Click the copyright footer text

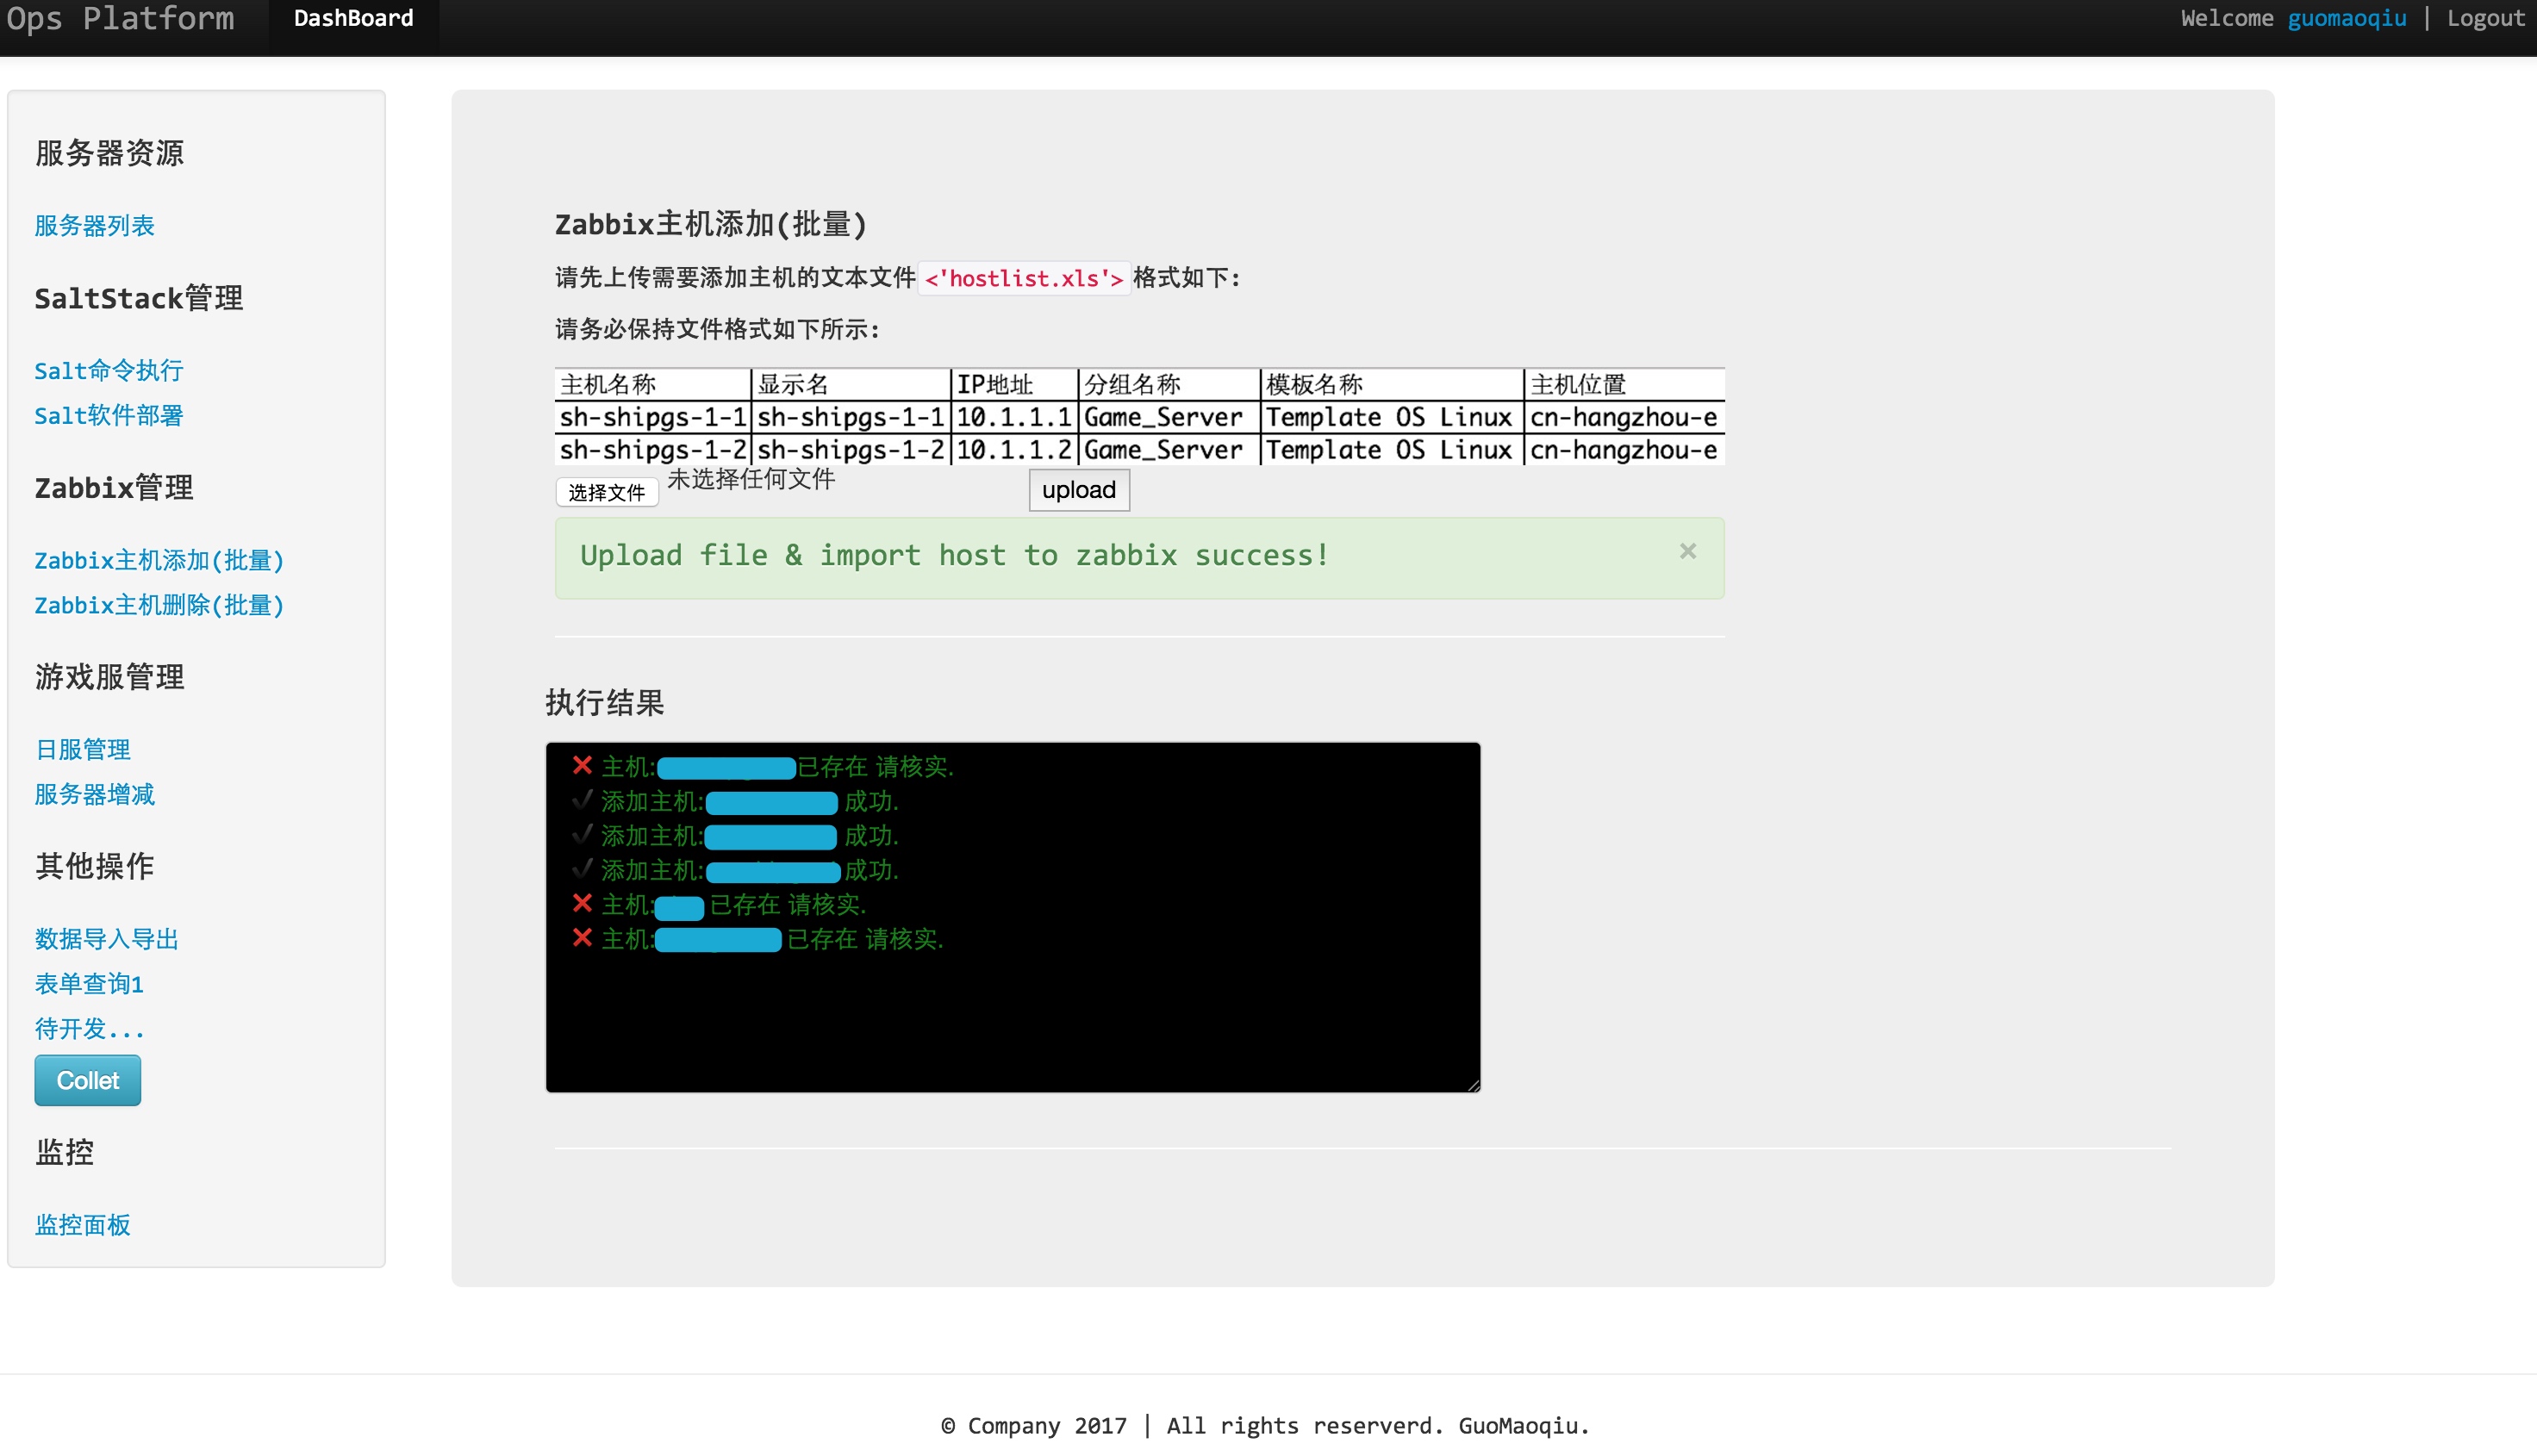(x=1265, y=1425)
